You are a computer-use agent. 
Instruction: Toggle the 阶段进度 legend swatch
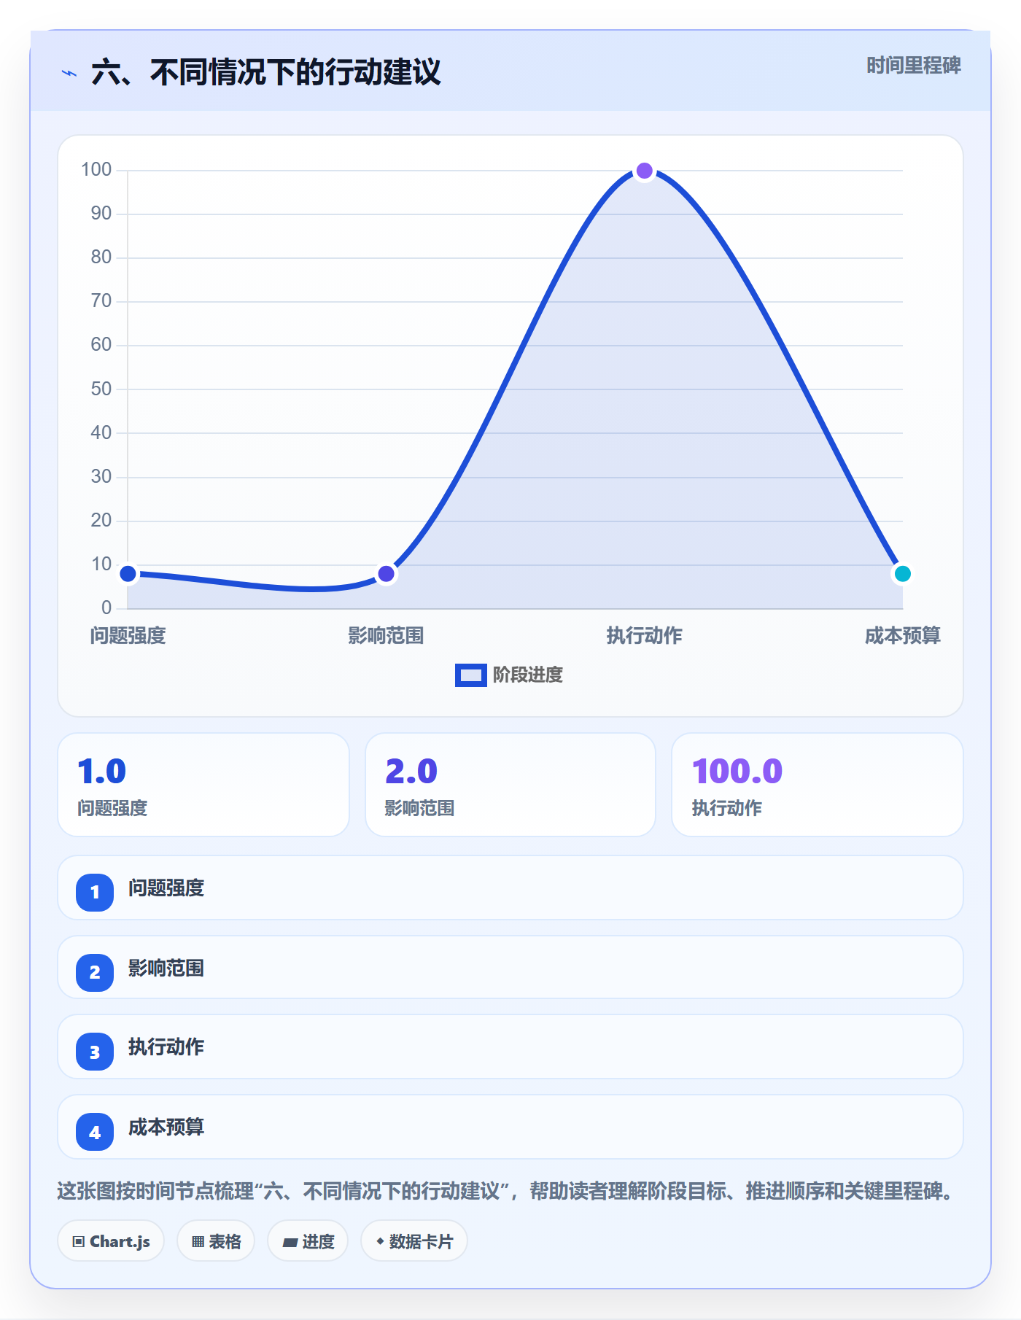[x=470, y=675]
